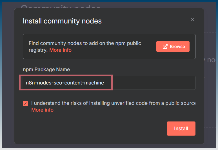Uncheck the risks acknowledgment checkbox

click(25, 104)
